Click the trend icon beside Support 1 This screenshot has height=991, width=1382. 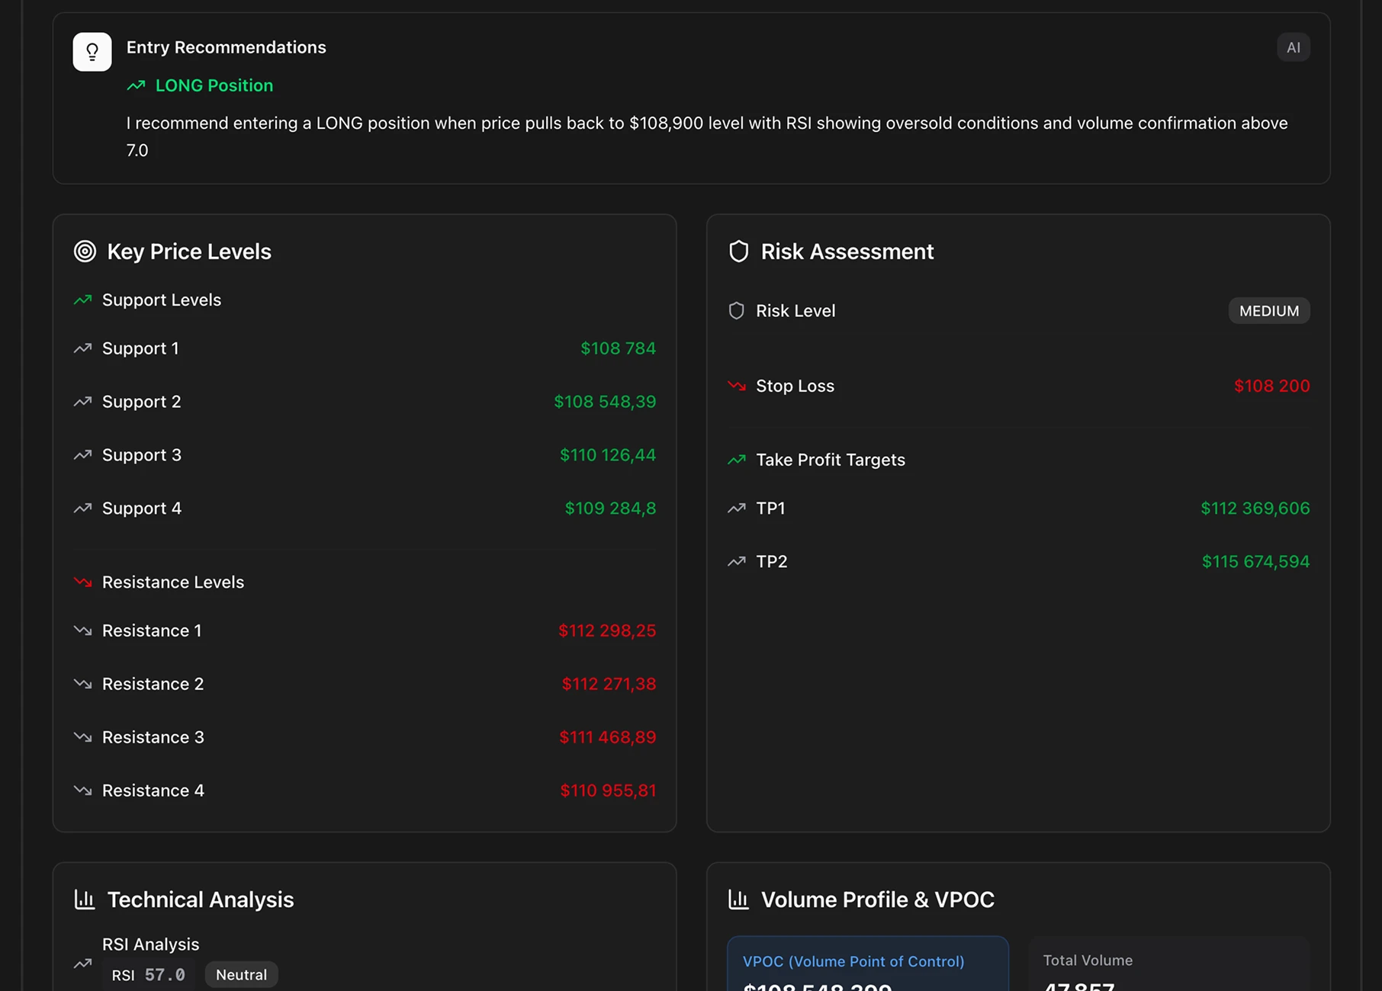82,348
